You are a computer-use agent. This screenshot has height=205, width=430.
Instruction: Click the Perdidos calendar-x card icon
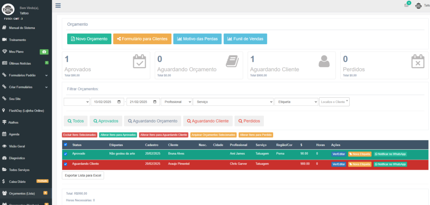click(418, 61)
